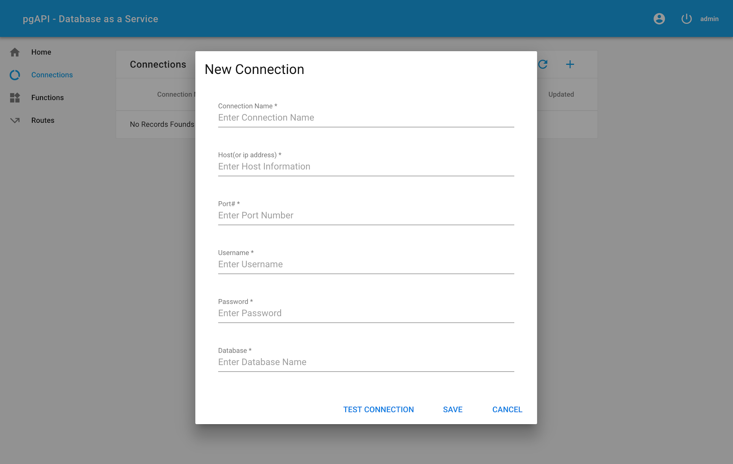
Task: Click SAVE button to save connection
Action: (x=452, y=409)
